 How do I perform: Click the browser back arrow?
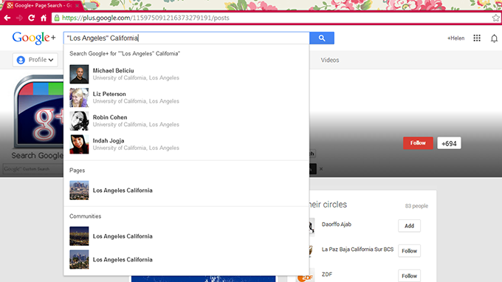pyautogui.click(x=7, y=18)
